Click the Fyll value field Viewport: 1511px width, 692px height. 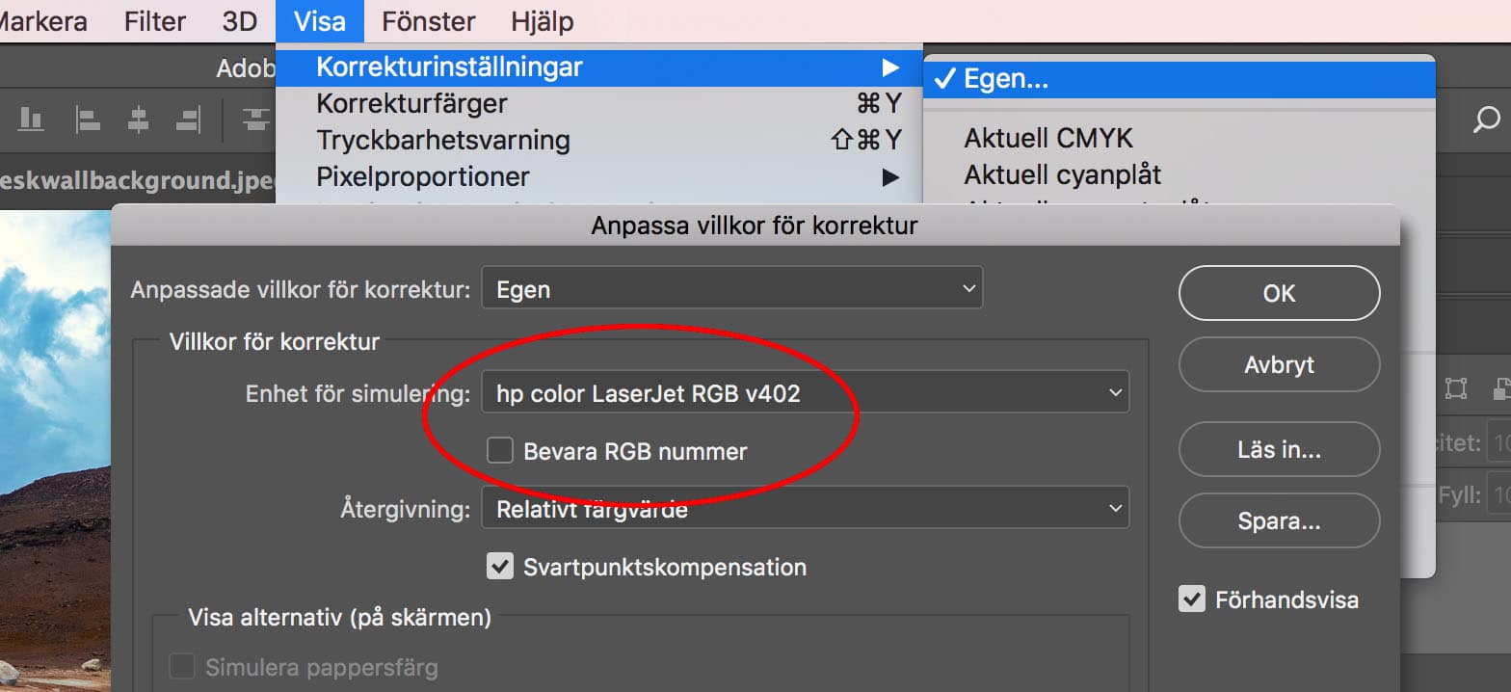click(x=1499, y=496)
